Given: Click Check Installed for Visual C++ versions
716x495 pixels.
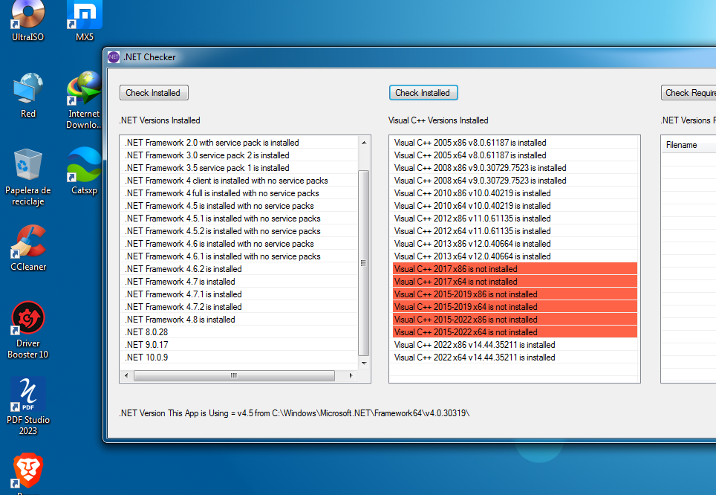Looking at the screenshot, I should pos(423,93).
